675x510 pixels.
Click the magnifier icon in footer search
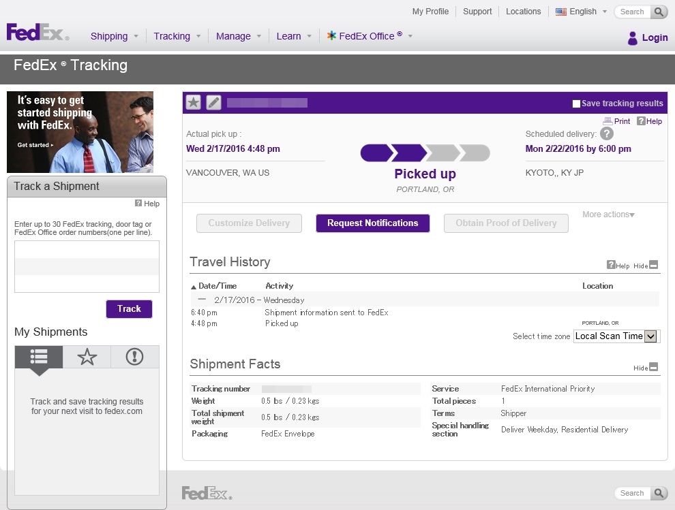(x=659, y=493)
